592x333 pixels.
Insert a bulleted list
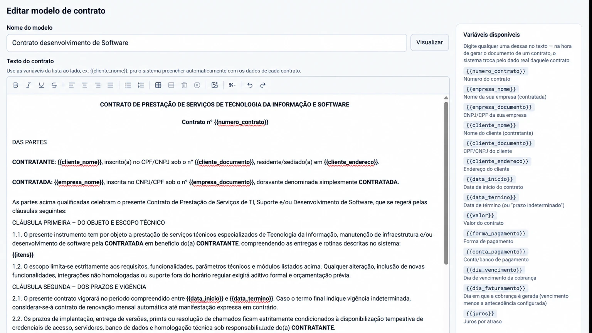(x=128, y=85)
